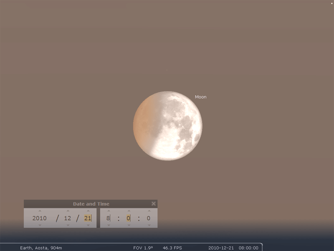
Task: Click the status bar time 08:00:00
Action: (248, 248)
